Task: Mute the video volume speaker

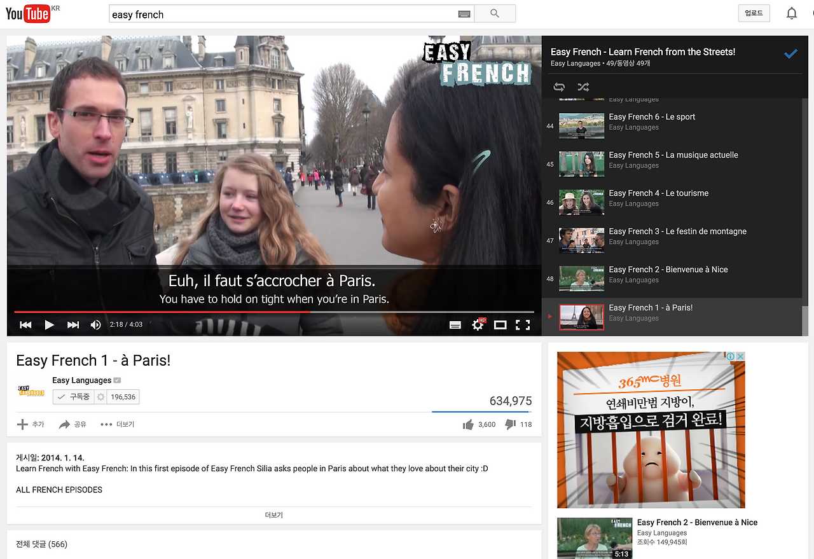Action: pyautogui.click(x=96, y=325)
